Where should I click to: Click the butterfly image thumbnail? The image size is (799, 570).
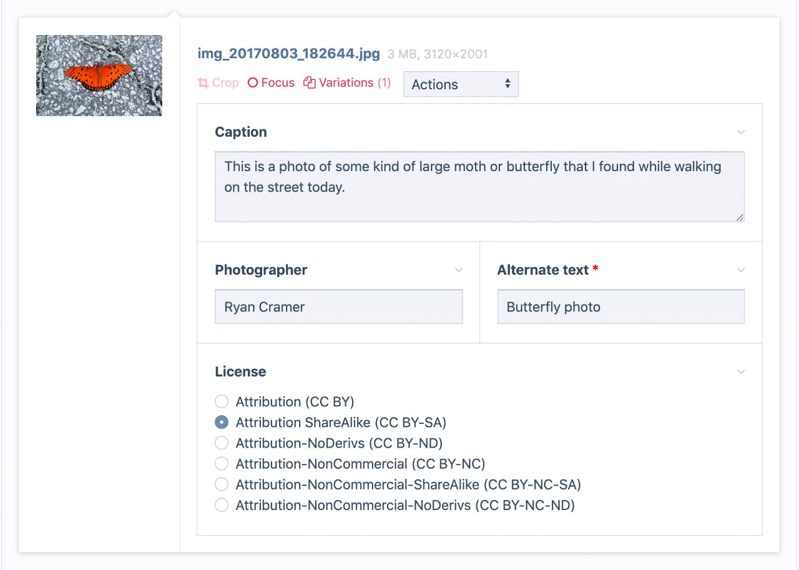99,76
